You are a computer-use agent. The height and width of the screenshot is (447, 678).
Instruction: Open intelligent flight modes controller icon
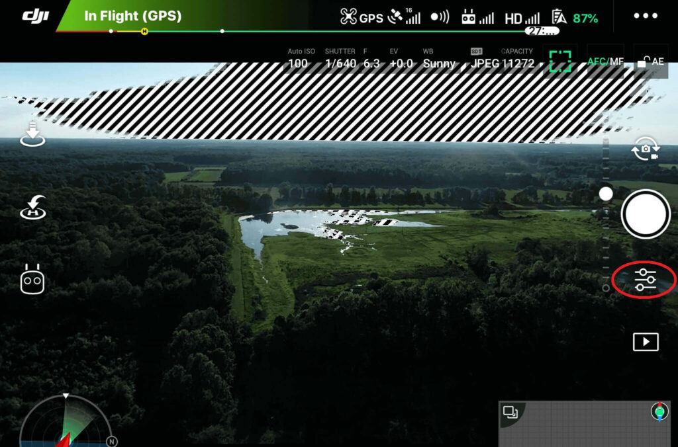pos(32,280)
